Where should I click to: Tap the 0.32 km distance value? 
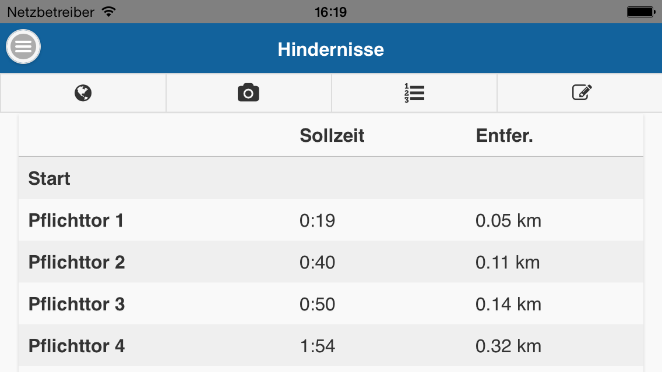coord(508,346)
